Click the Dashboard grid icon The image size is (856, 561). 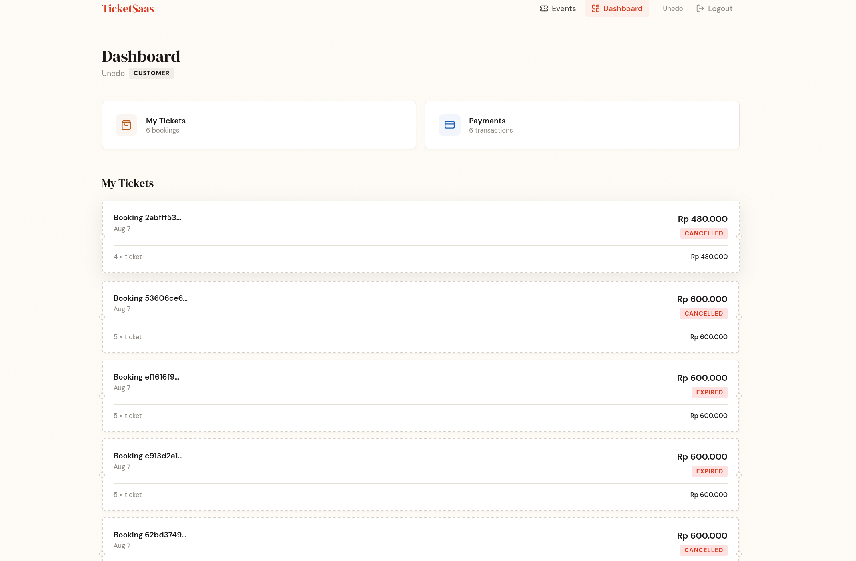pos(595,8)
